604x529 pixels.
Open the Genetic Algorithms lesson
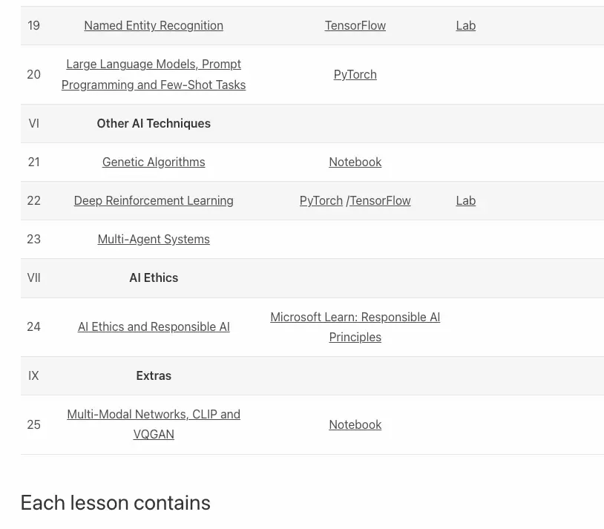coord(154,162)
